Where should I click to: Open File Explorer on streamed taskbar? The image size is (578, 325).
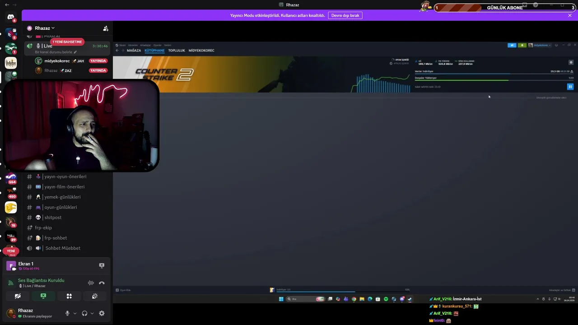[x=362, y=299]
